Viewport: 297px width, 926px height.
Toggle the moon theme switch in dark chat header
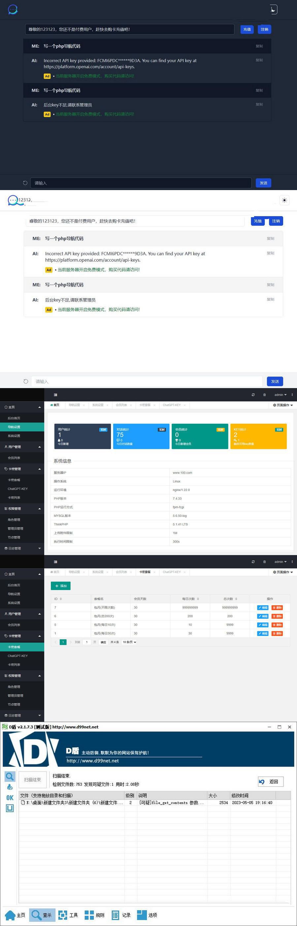point(274,10)
